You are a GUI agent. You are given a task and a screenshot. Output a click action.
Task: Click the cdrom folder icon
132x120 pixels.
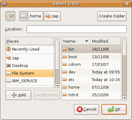[x=64, y=64]
